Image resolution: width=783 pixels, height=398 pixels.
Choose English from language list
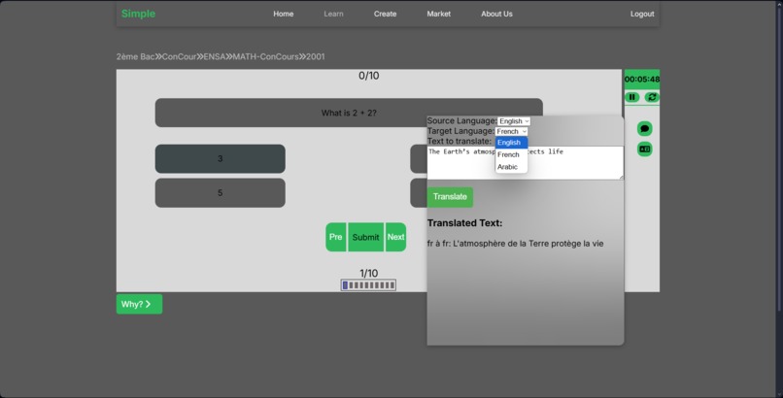(x=511, y=143)
